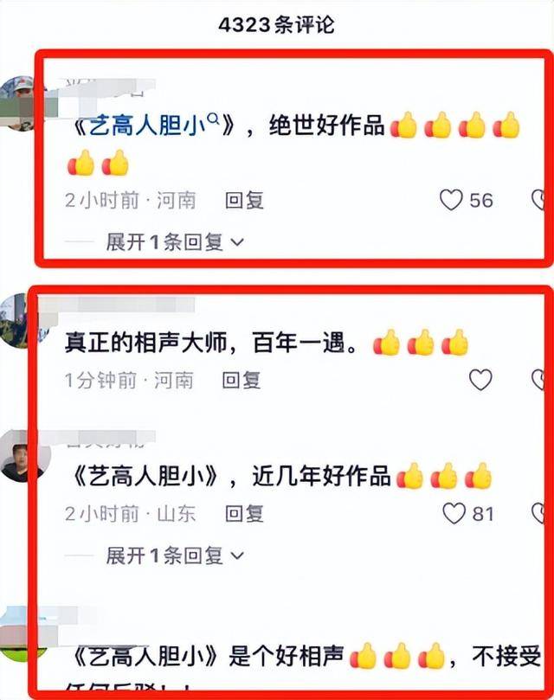Open the search icon beside 艺高人胆小 link
Image resolution: width=554 pixels, height=700 pixels.
click(x=214, y=119)
